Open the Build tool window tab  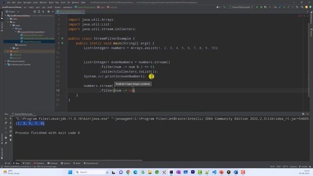click(x=77, y=163)
